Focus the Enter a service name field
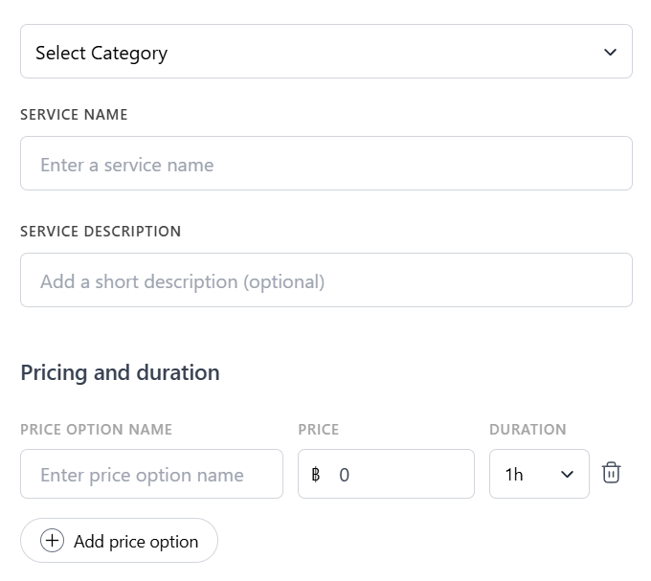 [325, 164]
